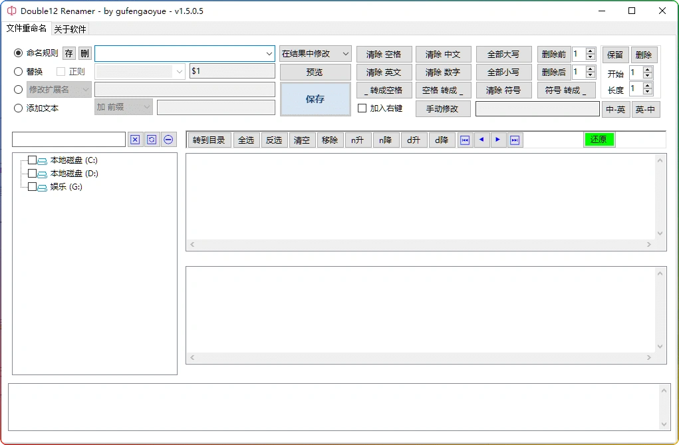Check the 加入右键 checkbox
This screenshot has width=679, height=445.
point(362,108)
